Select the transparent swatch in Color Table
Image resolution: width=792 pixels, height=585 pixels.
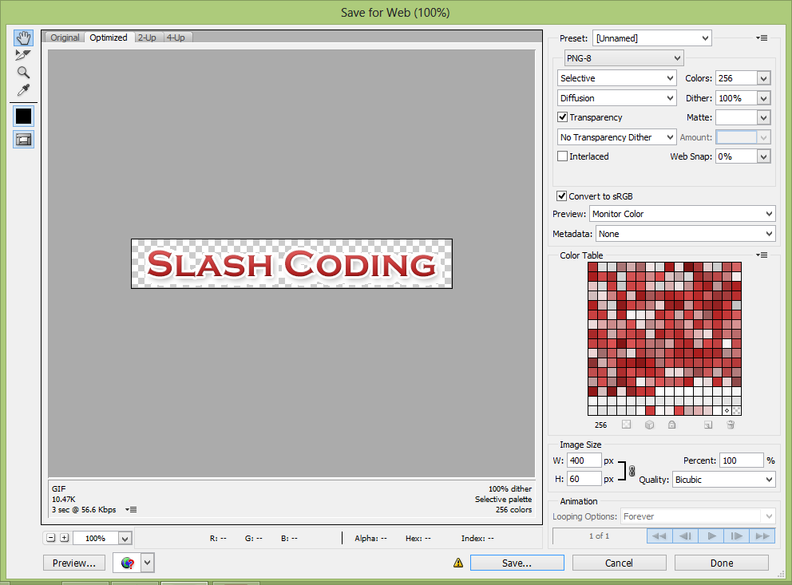[736, 410]
